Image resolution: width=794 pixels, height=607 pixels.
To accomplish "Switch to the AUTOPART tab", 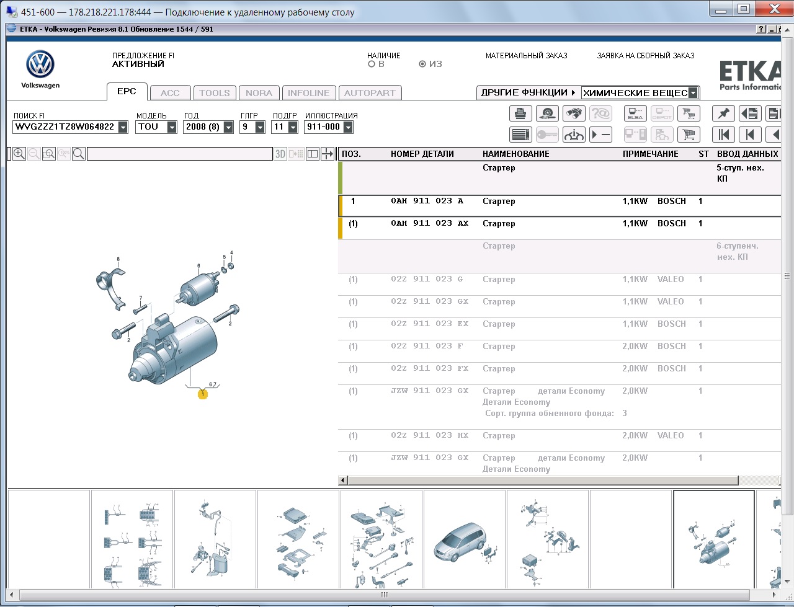I will click(370, 93).
